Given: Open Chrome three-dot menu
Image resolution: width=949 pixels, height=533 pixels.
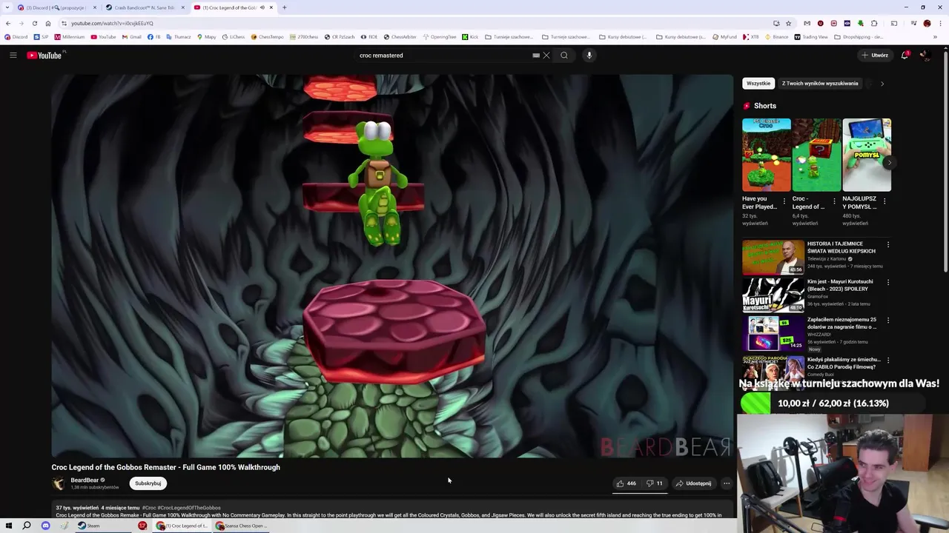Looking at the screenshot, I should [940, 23].
